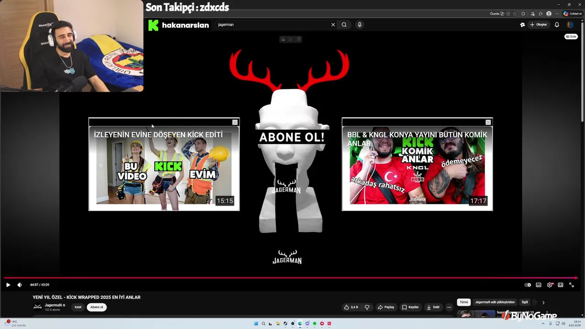
Task: Clear the jagerman search text with X
Action: [x=333, y=25]
